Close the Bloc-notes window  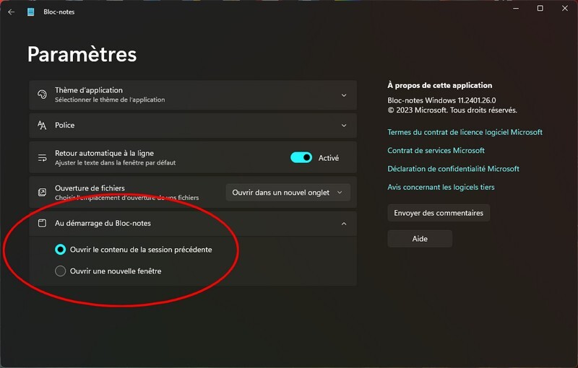tap(565, 8)
